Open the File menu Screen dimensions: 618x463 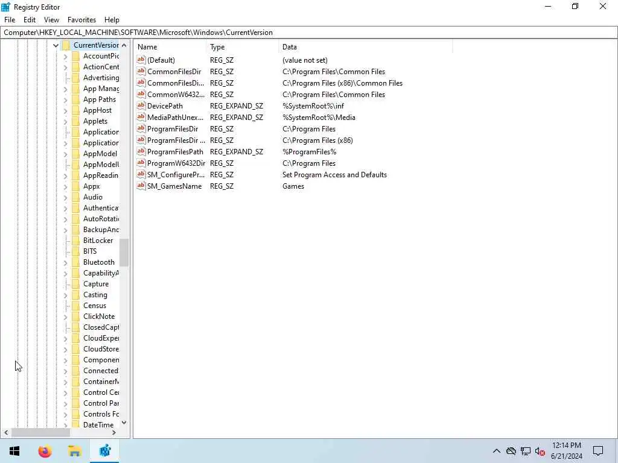[10, 20]
